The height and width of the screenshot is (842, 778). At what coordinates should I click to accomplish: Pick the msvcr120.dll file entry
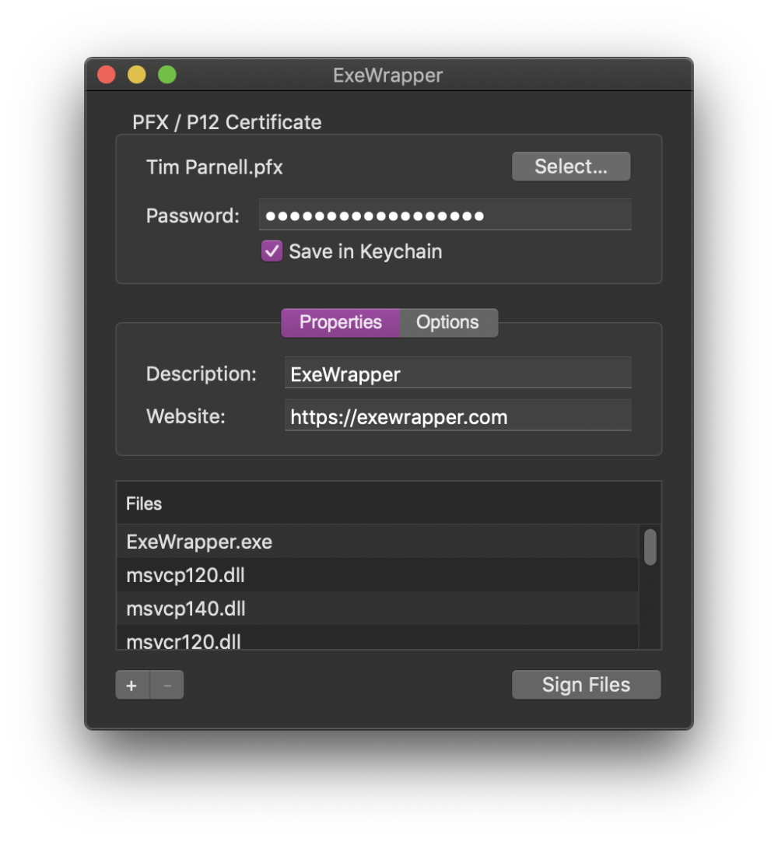pos(184,640)
